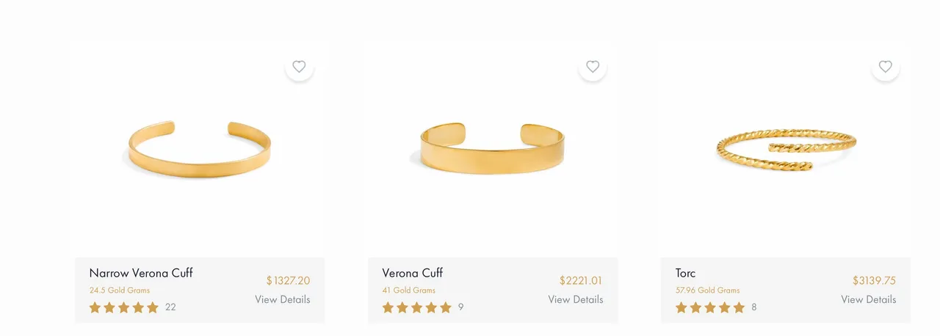Open the 22 reviews count
Viewport: 940px width, 336px height.
(x=170, y=307)
